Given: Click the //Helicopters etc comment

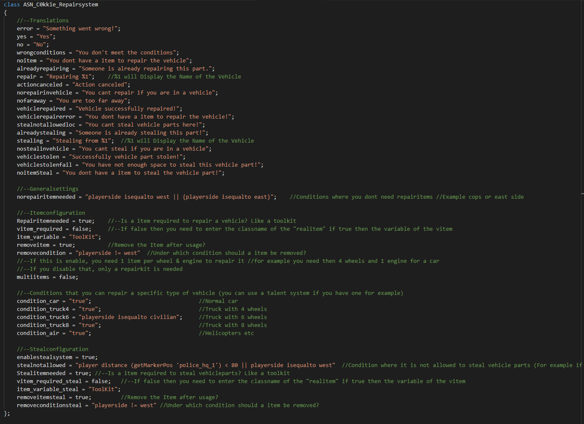Looking at the screenshot, I should (226, 333).
